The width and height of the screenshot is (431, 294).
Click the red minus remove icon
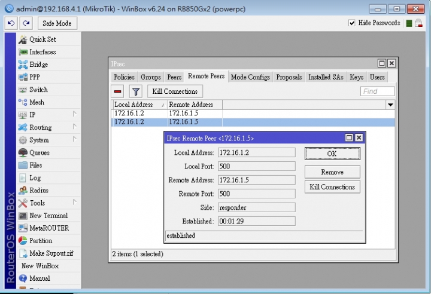(118, 91)
